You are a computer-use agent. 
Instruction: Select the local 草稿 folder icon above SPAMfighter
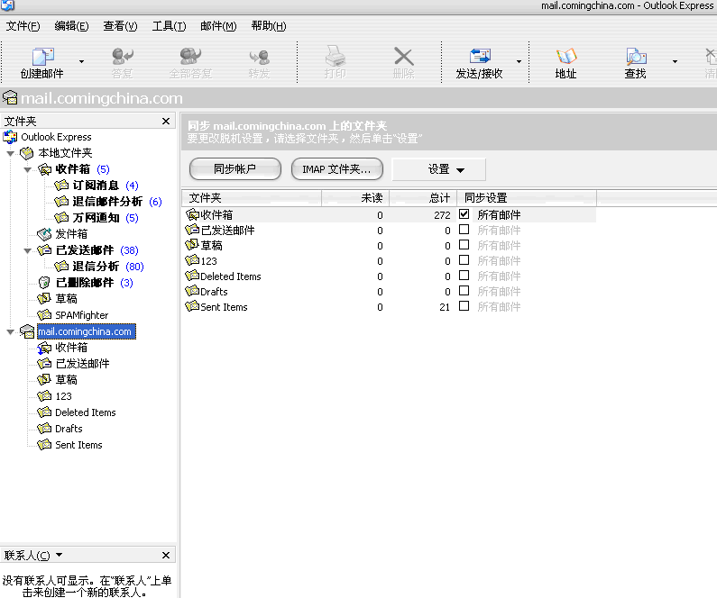(44, 298)
